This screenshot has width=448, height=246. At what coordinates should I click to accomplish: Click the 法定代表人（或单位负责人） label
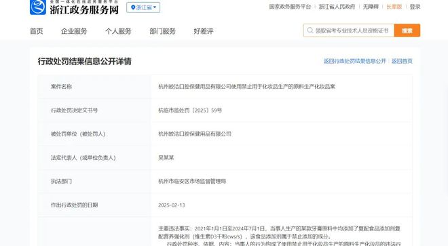(83, 157)
